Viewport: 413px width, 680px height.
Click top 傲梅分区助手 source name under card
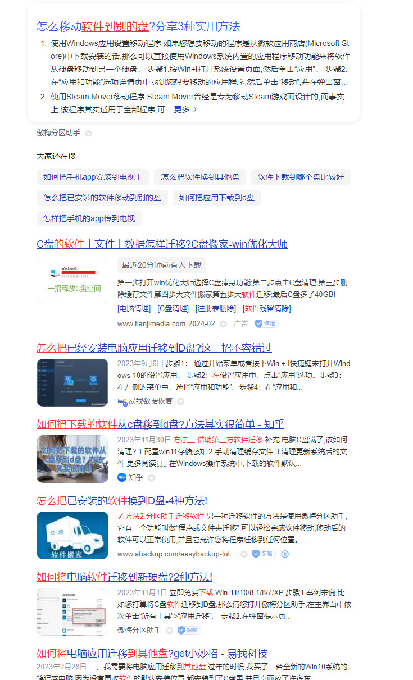pyautogui.click(x=58, y=133)
